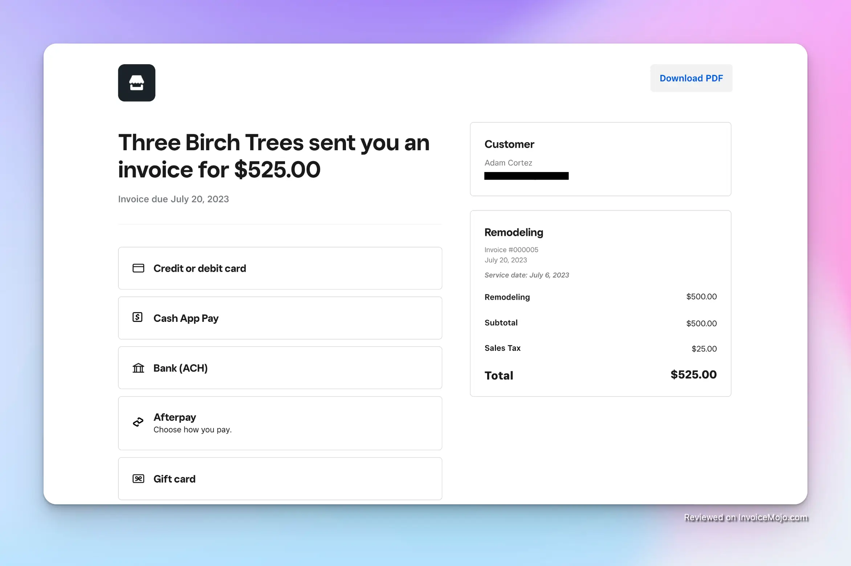Open the Download PDF option

(x=691, y=78)
